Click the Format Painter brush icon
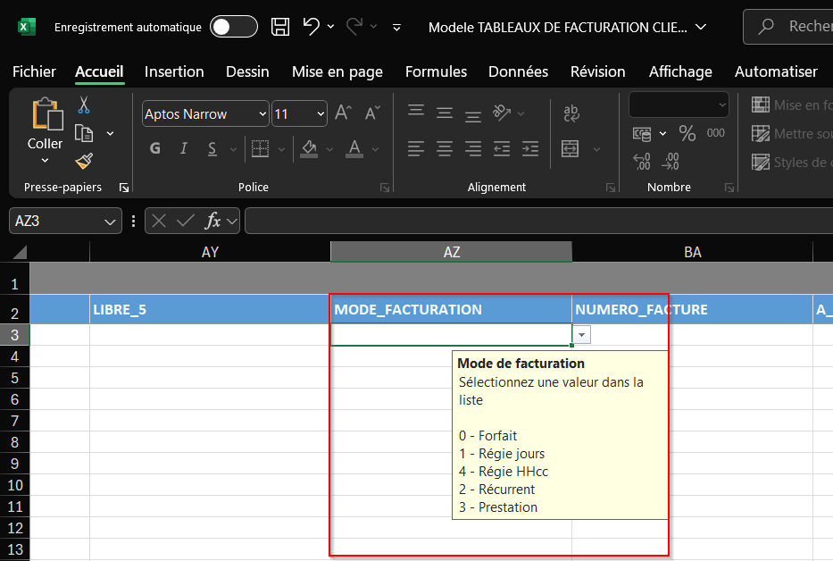The width and height of the screenshot is (833, 561). tap(84, 161)
